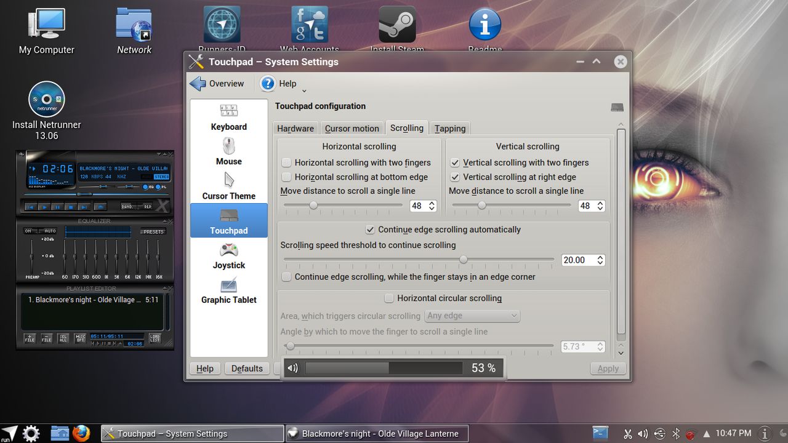Open the Graphic Tablet module
788x443 pixels.
pyautogui.click(x=228, y=290)
